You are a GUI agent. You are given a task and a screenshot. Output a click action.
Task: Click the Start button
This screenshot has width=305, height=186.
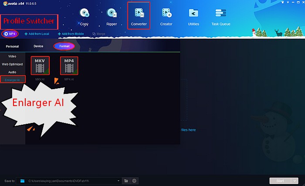point(280,181)
